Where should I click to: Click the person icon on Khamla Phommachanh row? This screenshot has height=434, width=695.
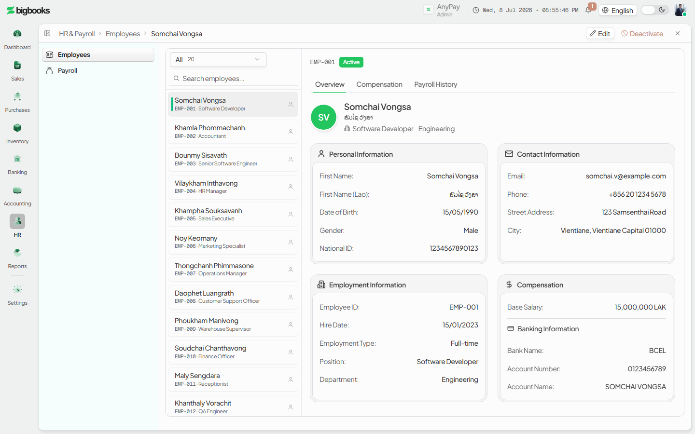point(291,132)
